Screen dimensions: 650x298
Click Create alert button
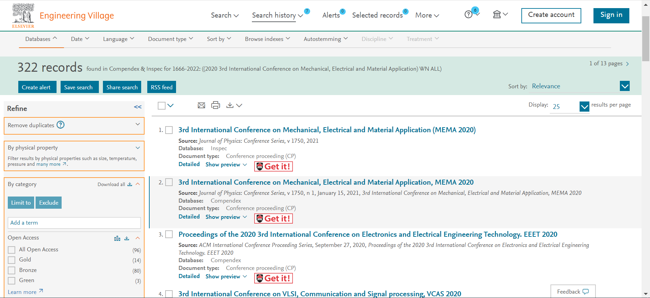click(x=37, y=87)
